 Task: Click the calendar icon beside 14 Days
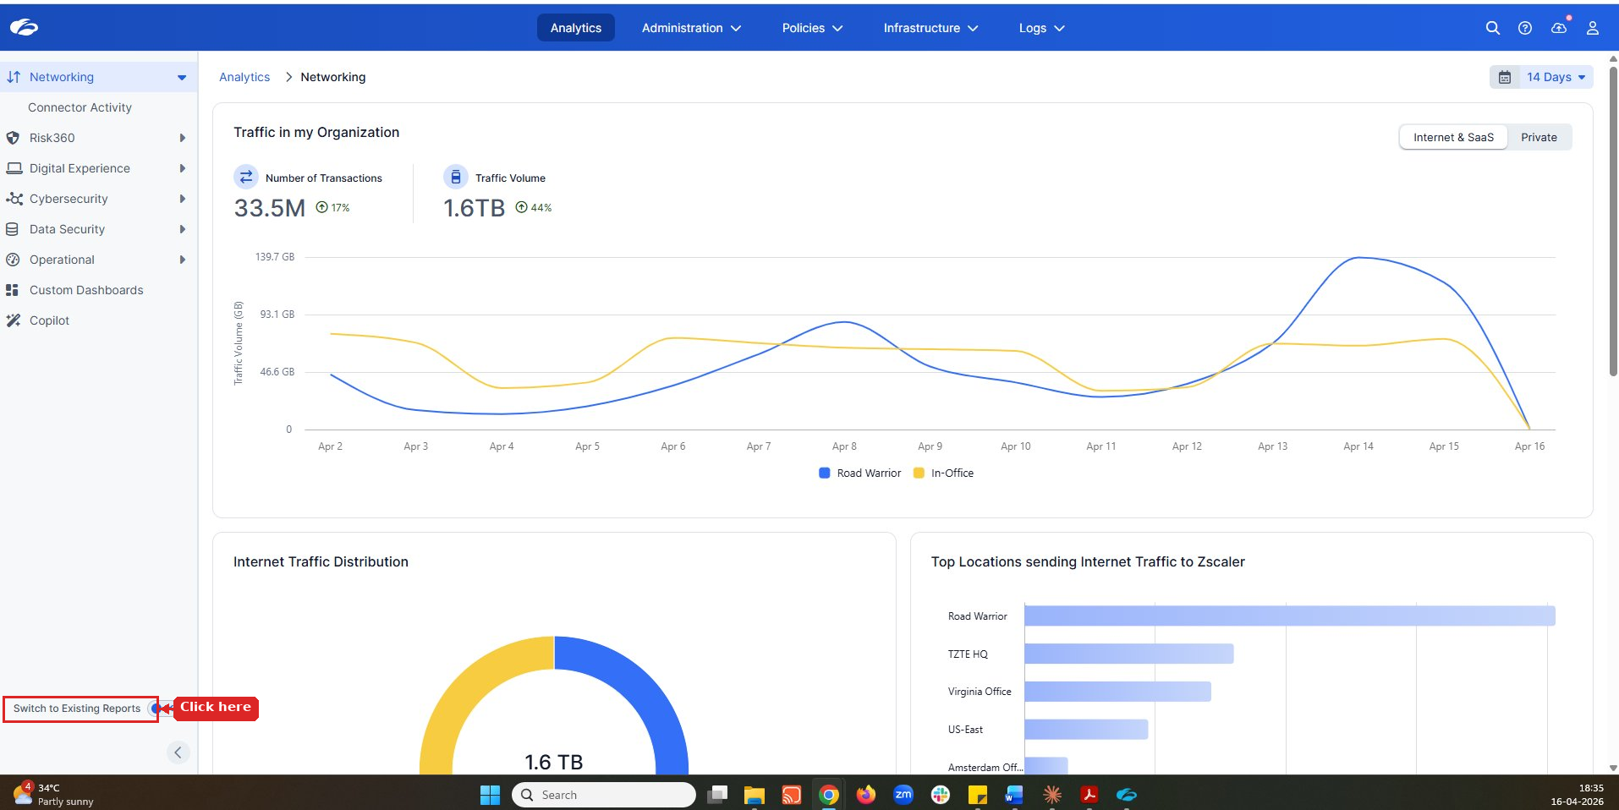click(1504, 77)
